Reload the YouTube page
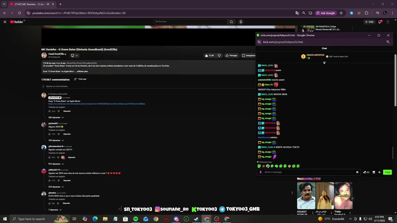397x223 pixels. coord(19,13)
